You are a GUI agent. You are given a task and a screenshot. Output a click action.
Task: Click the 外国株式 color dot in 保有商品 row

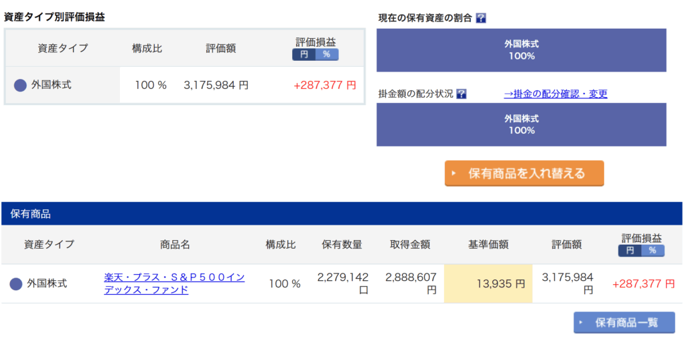coord(16,283)
